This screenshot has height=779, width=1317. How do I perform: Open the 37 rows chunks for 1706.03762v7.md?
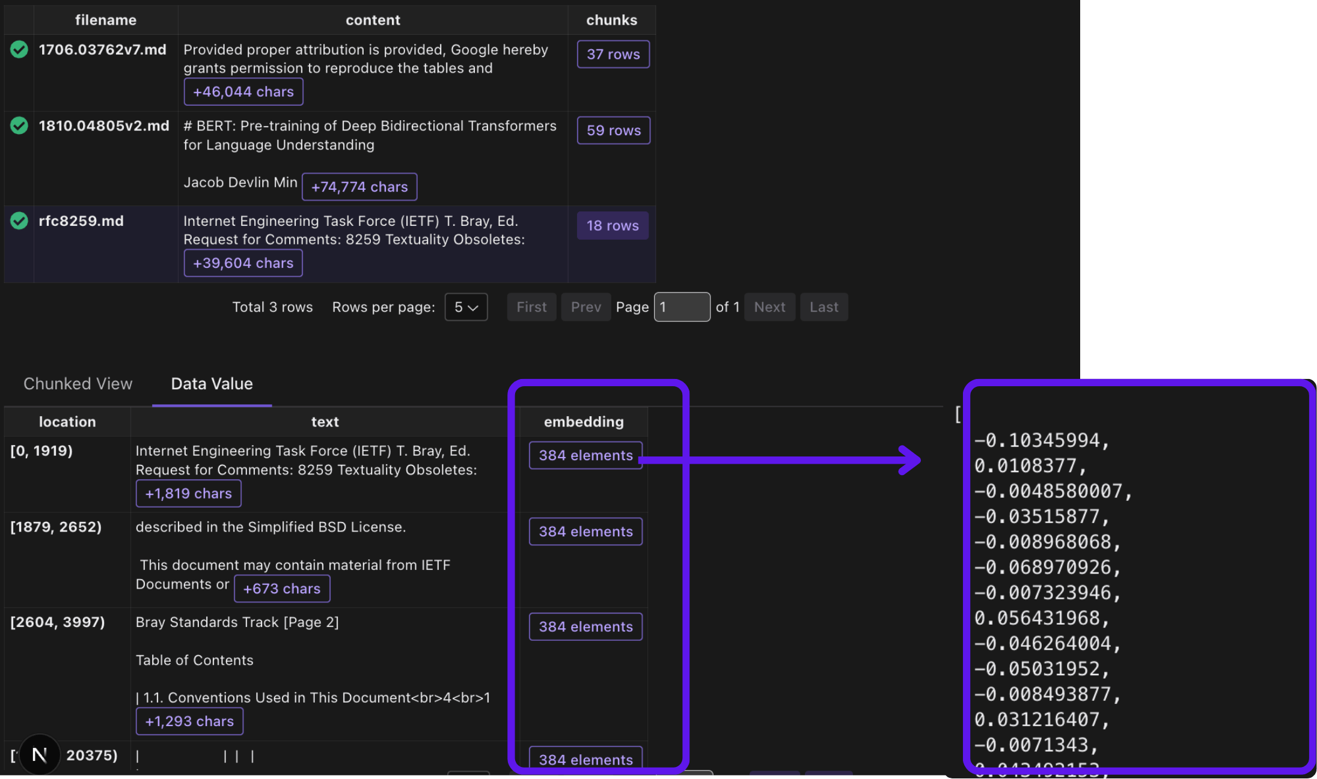tap(613, 54)
